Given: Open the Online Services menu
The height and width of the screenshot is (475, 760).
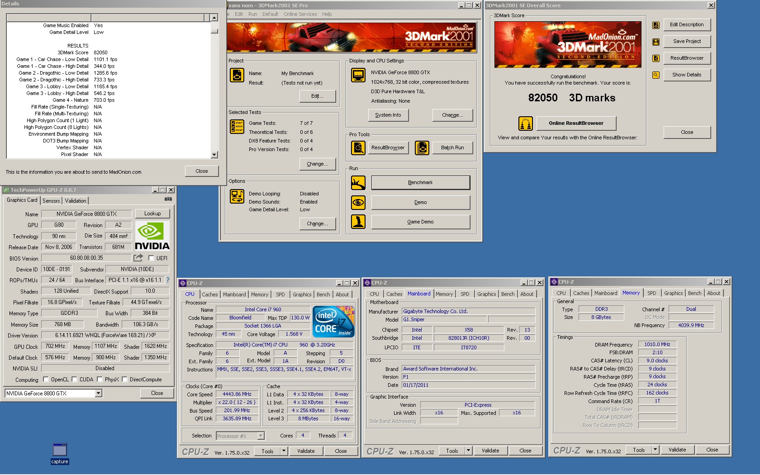Looking at the screenshot, I should [300, 14].
